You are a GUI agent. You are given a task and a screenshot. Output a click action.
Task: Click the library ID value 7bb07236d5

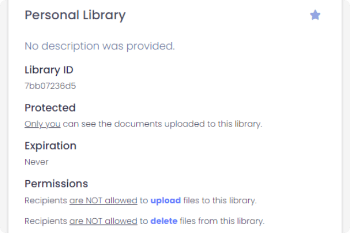pos(50,86)
